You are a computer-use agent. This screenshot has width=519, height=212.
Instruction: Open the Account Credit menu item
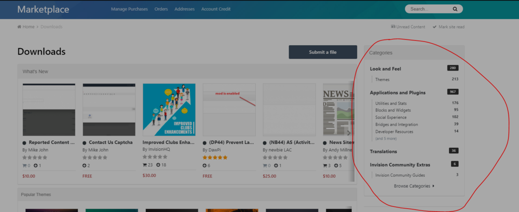coord(216,9)
